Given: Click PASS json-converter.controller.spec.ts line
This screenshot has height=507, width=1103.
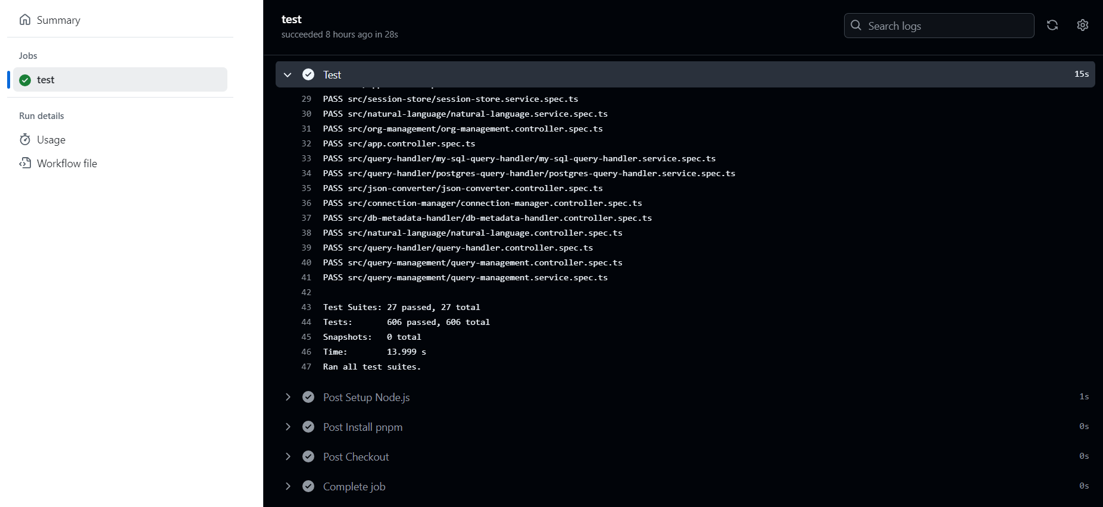Looking at the screenshot, I should tap(463, 188).
